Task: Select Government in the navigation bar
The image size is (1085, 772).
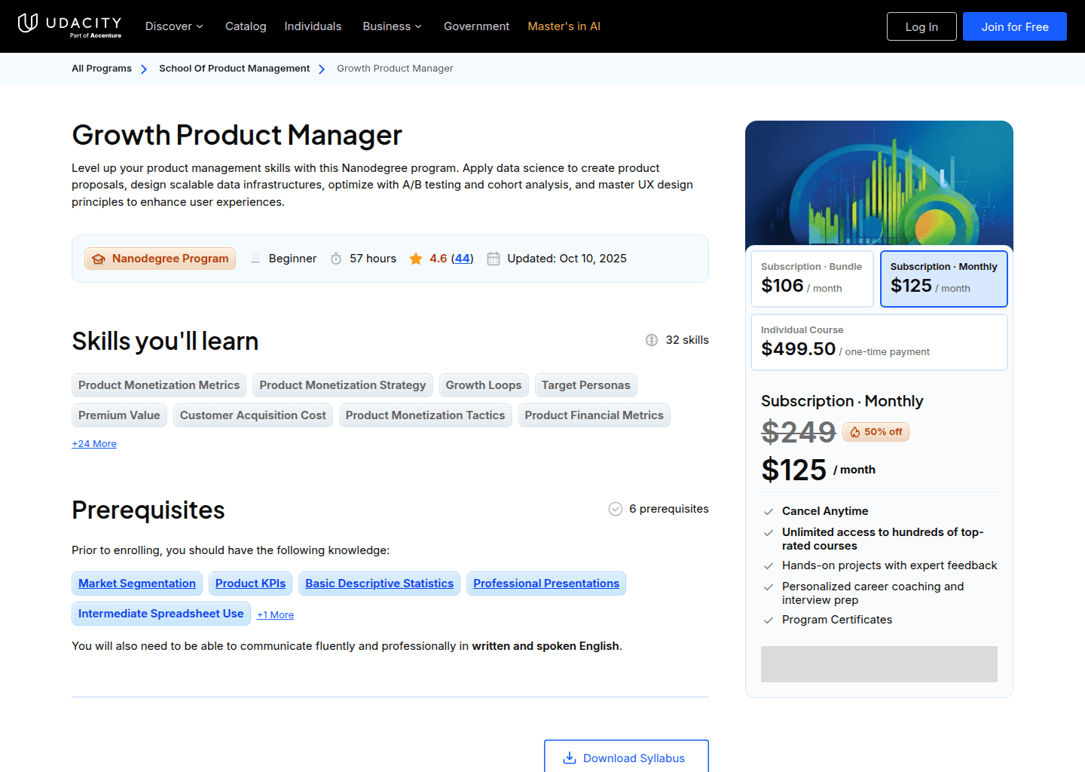Action: pyautogui.click(x=476, y=26)
